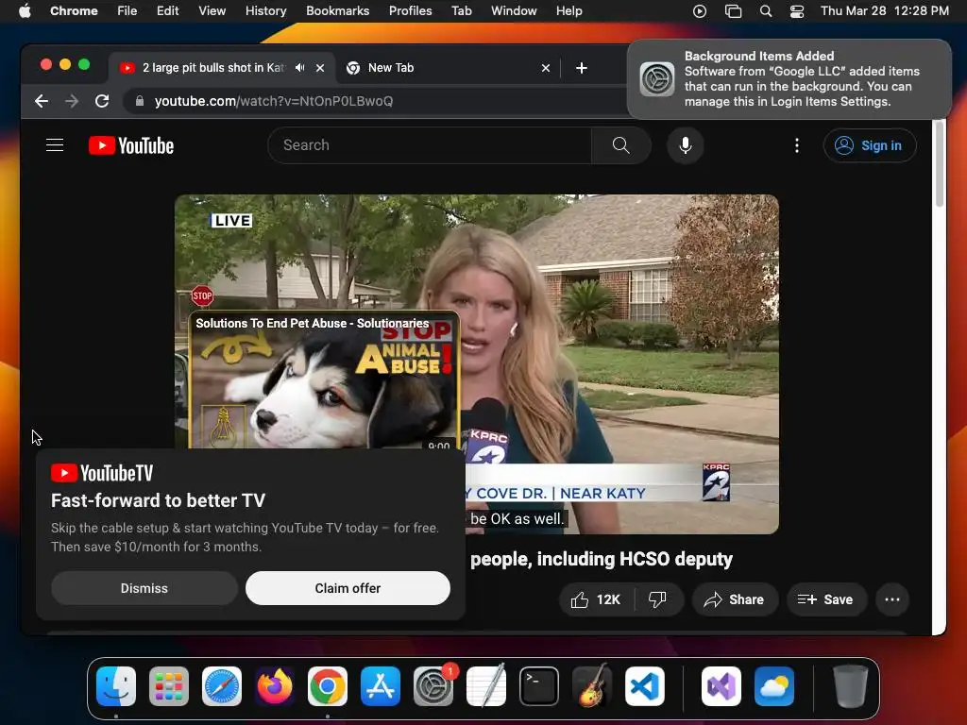View site info lock icon

click(140, 101)
